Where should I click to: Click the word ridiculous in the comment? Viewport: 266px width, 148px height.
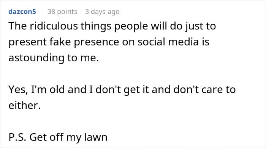54,26
